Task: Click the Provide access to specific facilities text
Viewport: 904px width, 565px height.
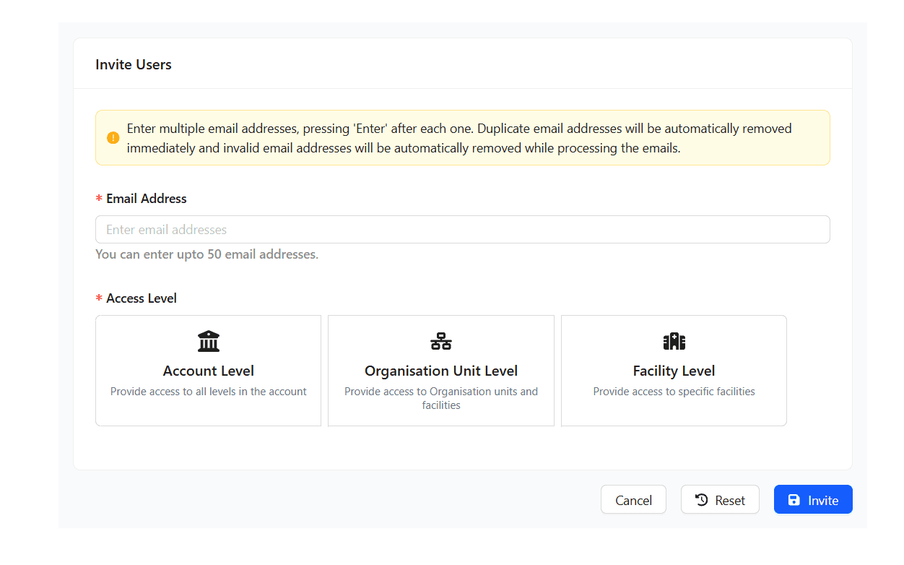Action: click(x=674, y=391)
